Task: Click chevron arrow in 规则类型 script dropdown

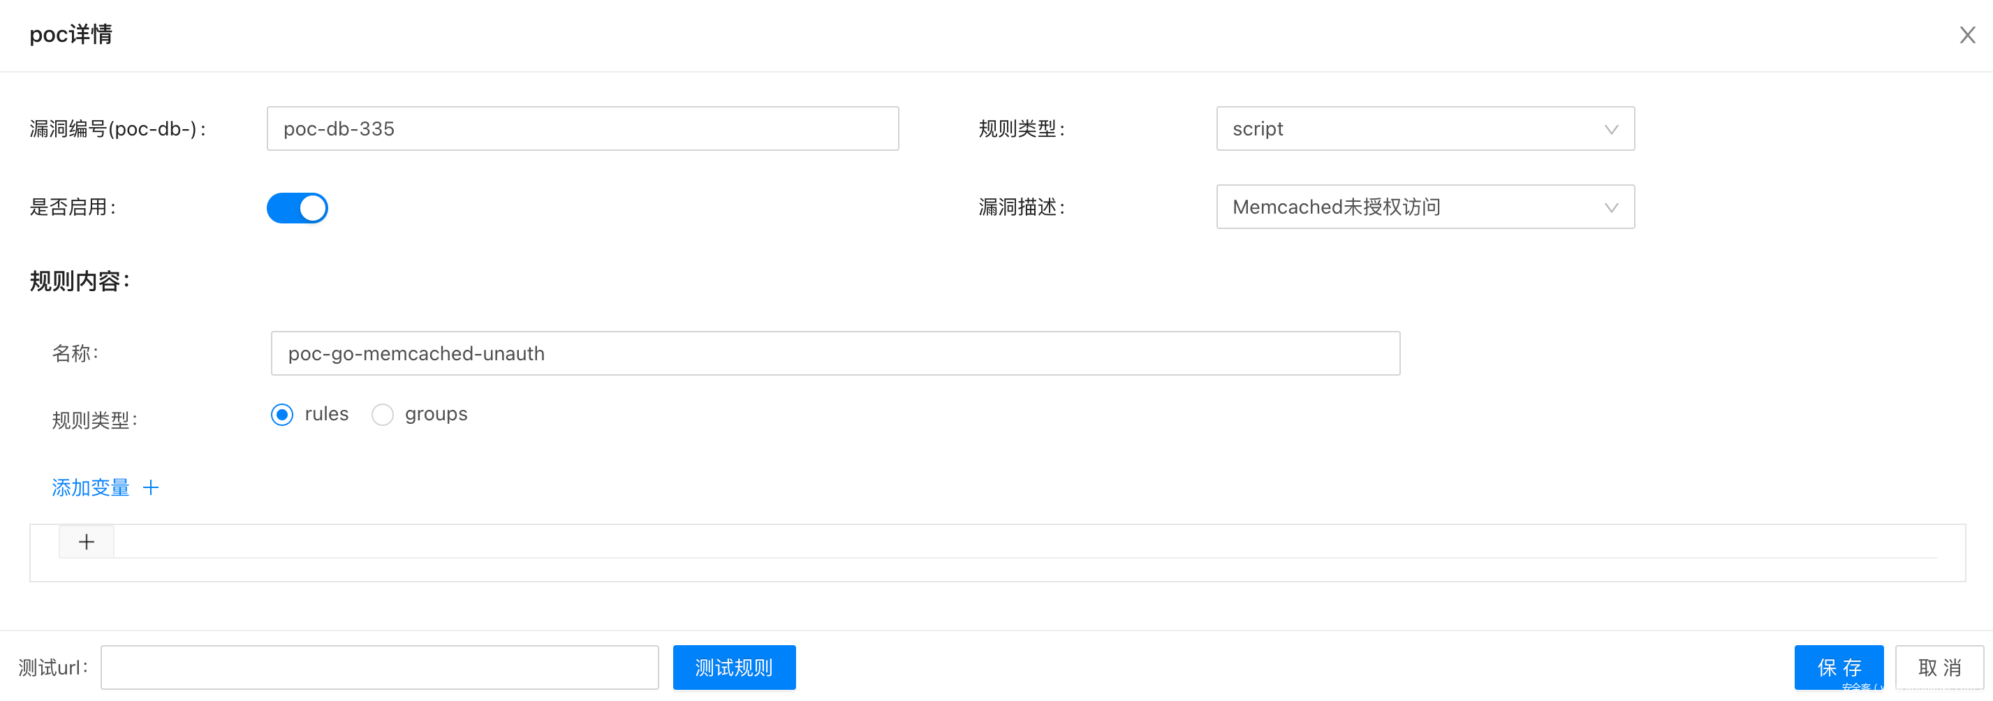Action: [1611, 129]
